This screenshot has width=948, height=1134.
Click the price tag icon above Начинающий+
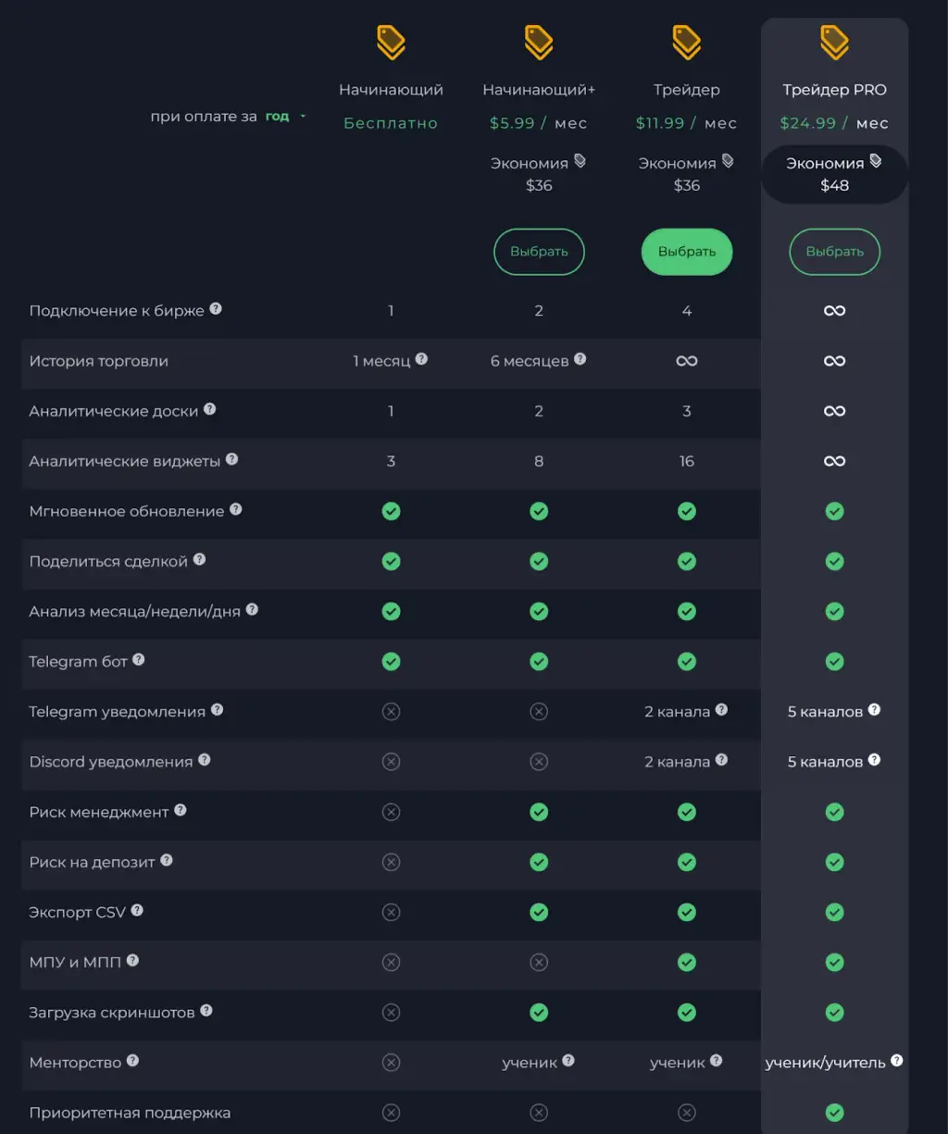539,43
